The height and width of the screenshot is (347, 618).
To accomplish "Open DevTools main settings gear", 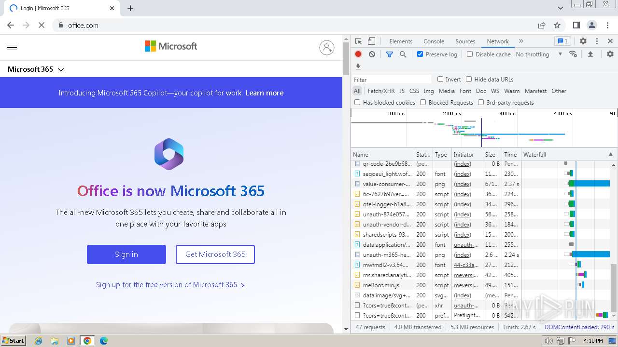I will (583, 41).
